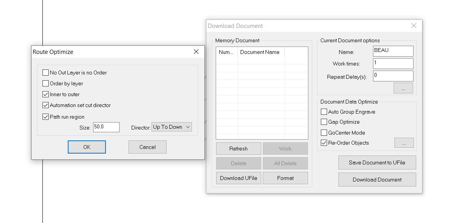Toggle Path run region checkbox
This screenshot has width=454, height=223.
(x=46, y=117)
